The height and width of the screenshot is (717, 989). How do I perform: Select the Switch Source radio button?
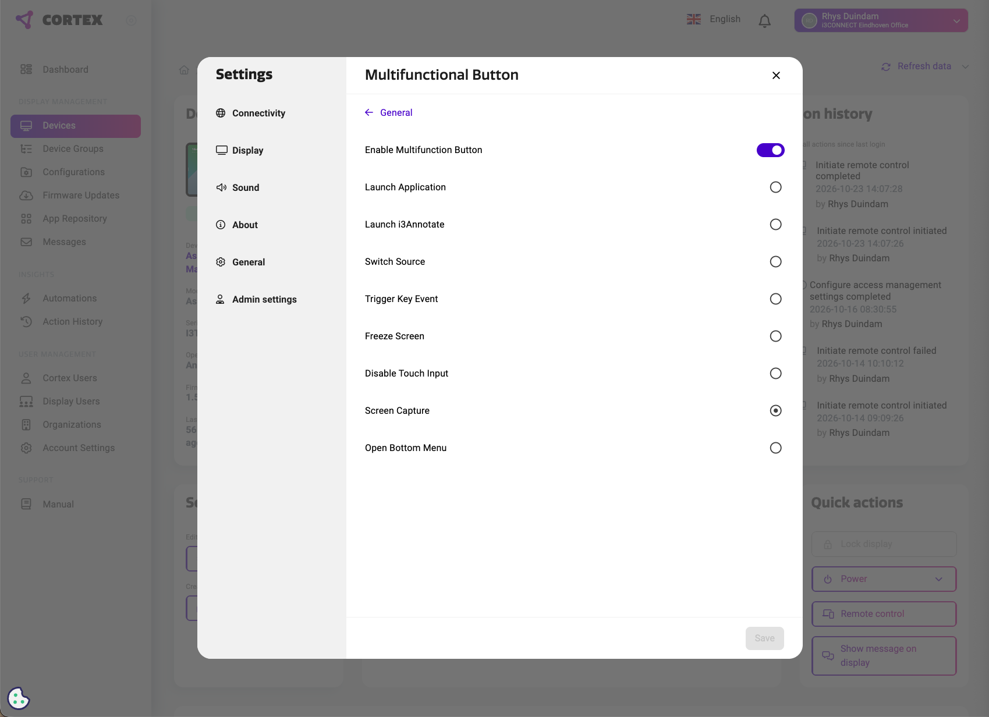776,262
